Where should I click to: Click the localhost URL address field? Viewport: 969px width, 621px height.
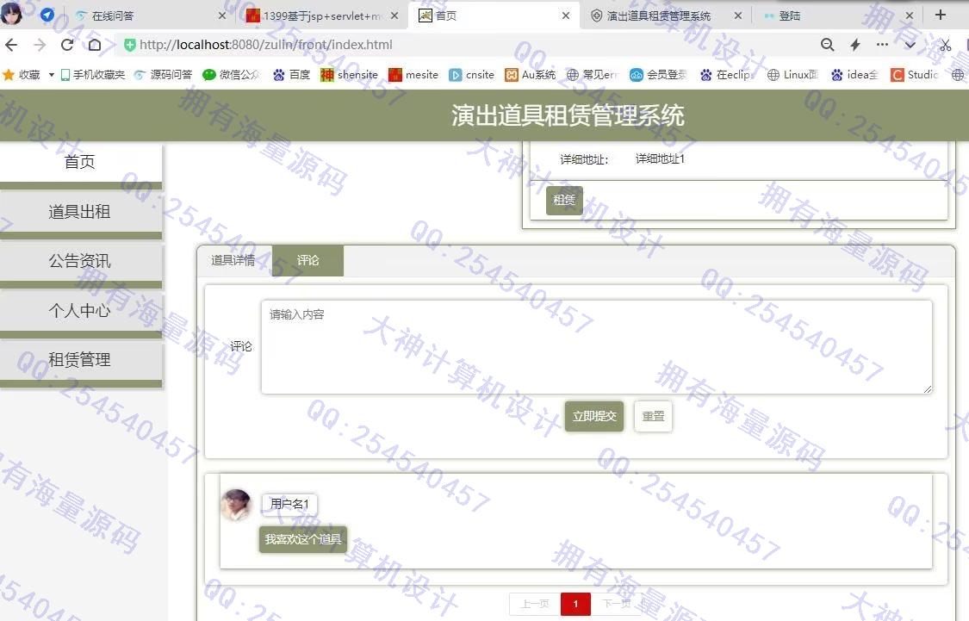click(266, 45)
